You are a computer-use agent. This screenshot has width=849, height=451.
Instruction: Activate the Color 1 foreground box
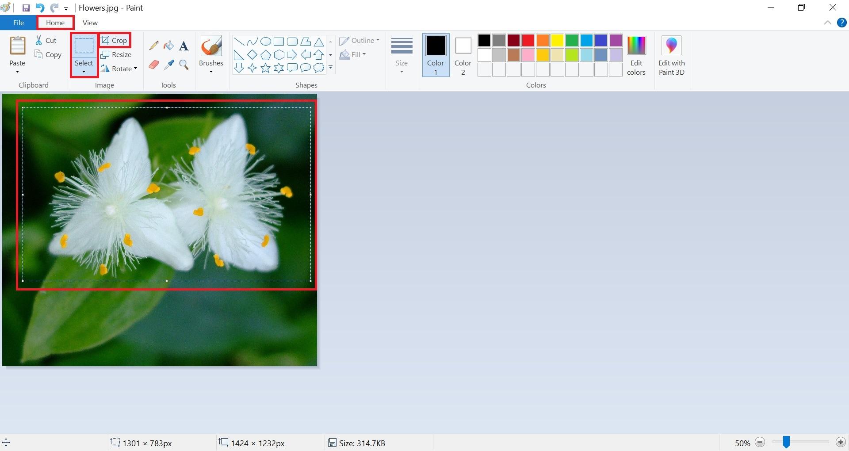coord(436,55)
